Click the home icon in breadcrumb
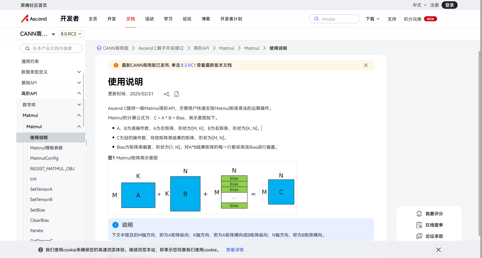This screenshot has height=258, width=482. pos(99,48)
